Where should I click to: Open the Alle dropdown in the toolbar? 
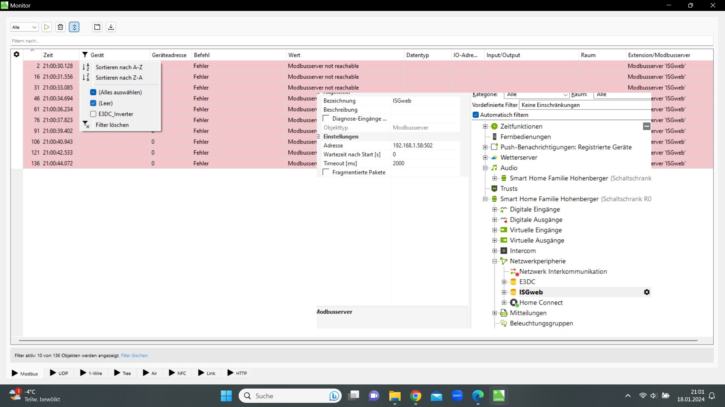click(25, 27)
